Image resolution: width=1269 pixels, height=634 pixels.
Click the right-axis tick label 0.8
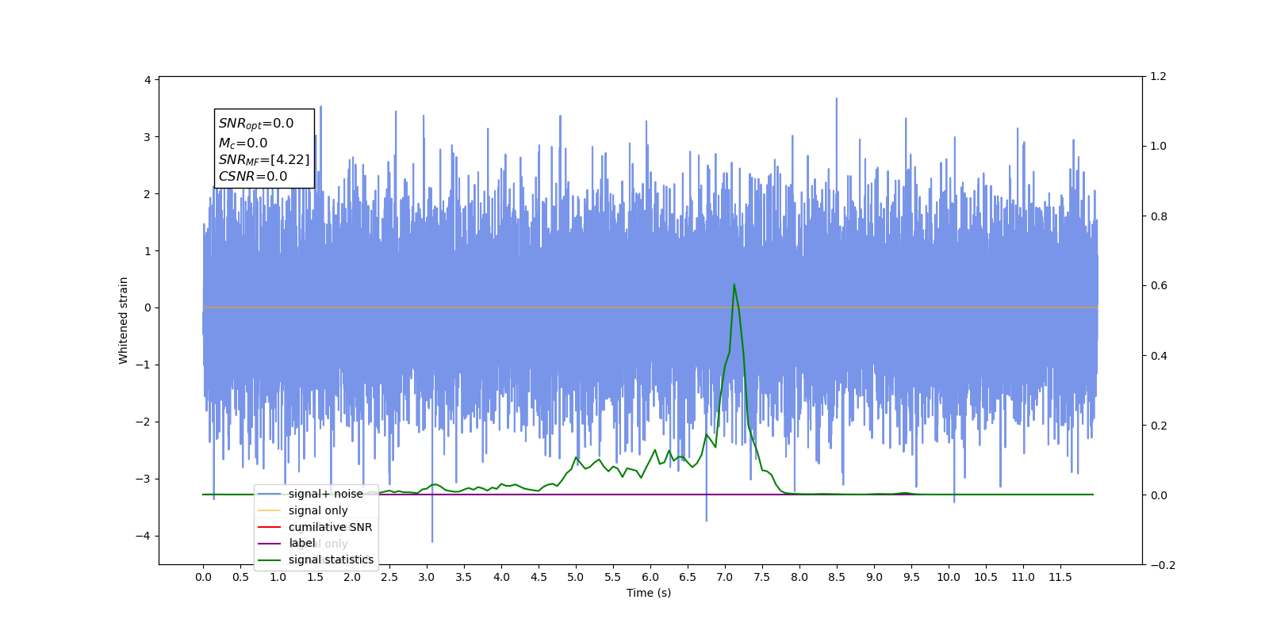pyautogui.click(x=1158, y=216)
